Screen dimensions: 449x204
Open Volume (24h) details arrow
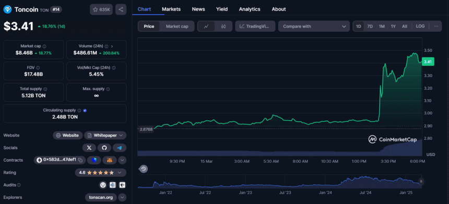[x=112, y=46]
